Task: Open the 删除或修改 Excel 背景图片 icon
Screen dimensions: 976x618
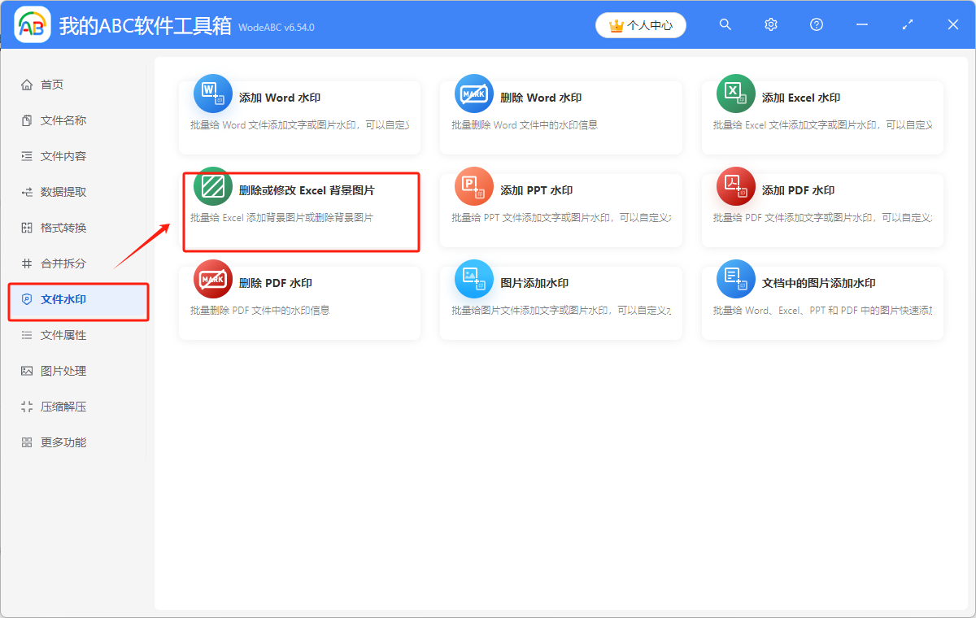Action: [212, 185]
